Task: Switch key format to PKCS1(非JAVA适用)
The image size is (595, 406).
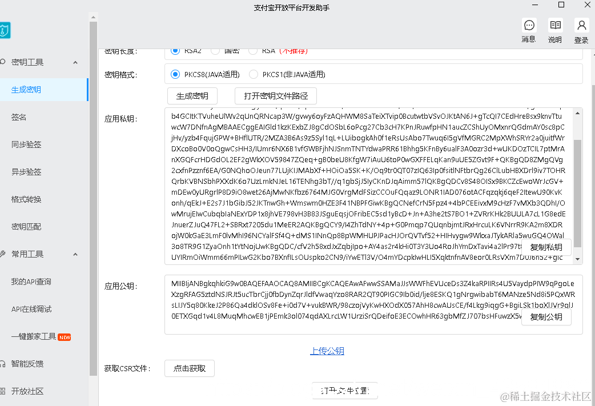Action: click(x=253, y=74)
